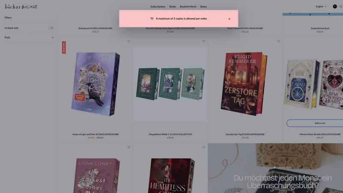Click the sale price €16,82 in red
Screen dimensions: 343x193
[x=91, y=138]
